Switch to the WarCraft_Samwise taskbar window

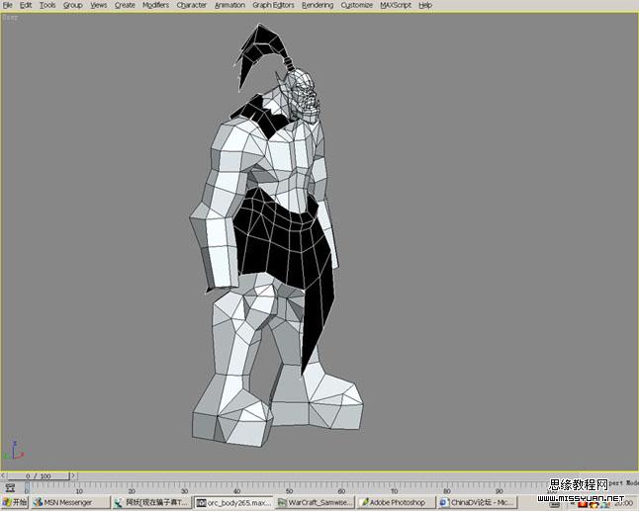pos(316,502)
